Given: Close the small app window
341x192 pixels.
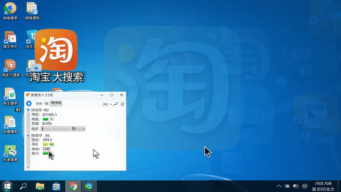Looking at the screenshot, I should pyautogui.click(x=121, y=95).
